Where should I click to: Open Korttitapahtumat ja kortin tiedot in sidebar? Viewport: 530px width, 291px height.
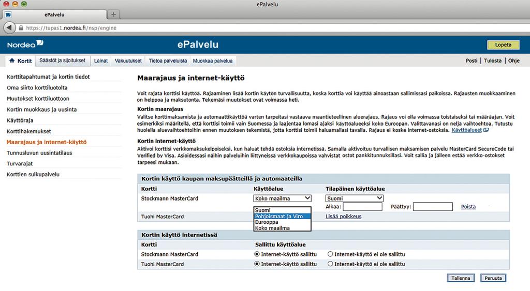[48, 76]
